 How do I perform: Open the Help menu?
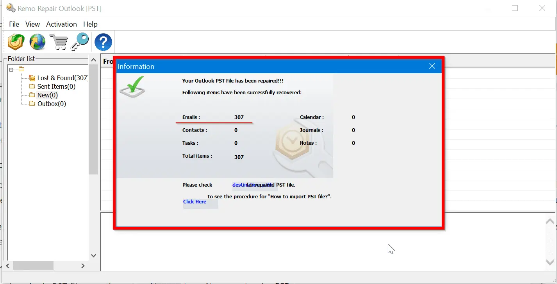click(x=90, y=24)
